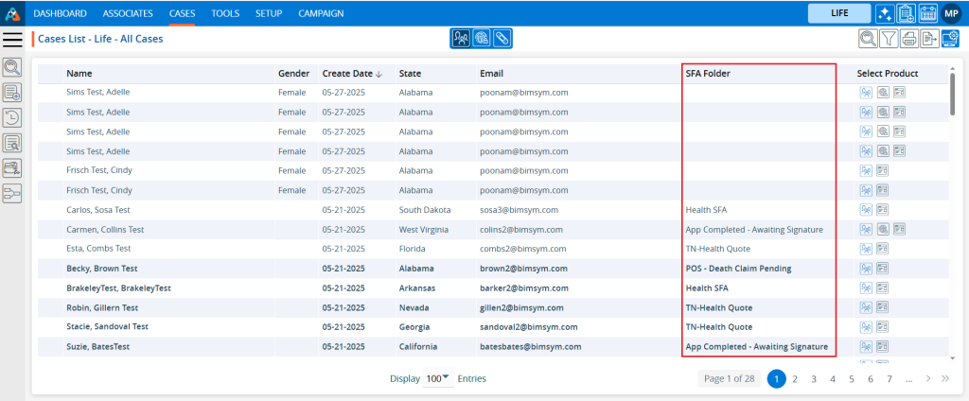Click the export document icon
Image resolution: width=969 pixels, height=401 pixels.
click(x=929, y=39)
